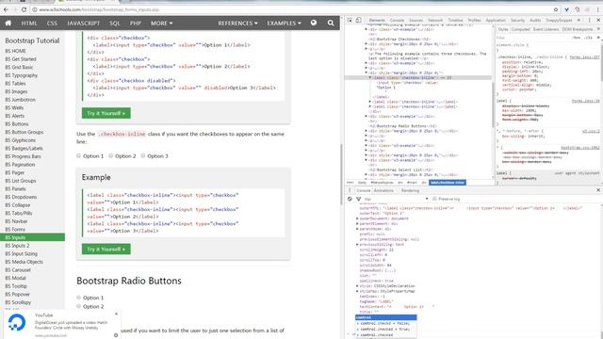Bookmark the page with the star icon
This screenshot has height=339, width=603.
click(556, 9)
